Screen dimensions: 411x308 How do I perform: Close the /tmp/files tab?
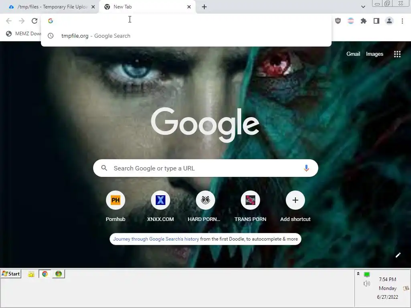(93, 7)
